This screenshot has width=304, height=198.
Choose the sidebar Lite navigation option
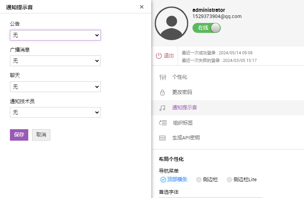click(241, 180)
